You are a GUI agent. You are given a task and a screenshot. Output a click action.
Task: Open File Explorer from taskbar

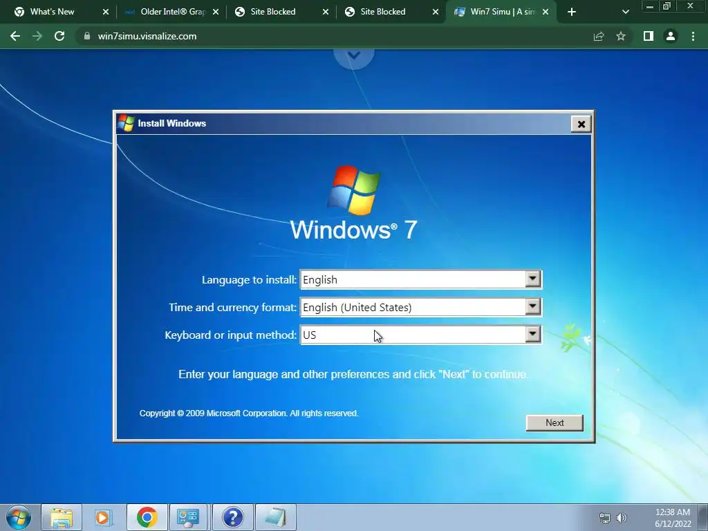[x=62, y=517]
